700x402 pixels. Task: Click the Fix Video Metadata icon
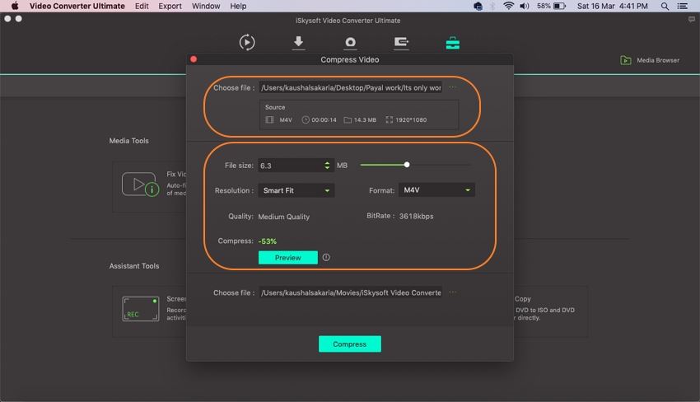coord(139,184)
